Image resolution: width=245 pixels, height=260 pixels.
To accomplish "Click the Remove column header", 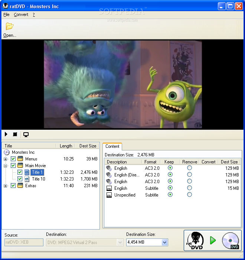I will click(190, 162).
